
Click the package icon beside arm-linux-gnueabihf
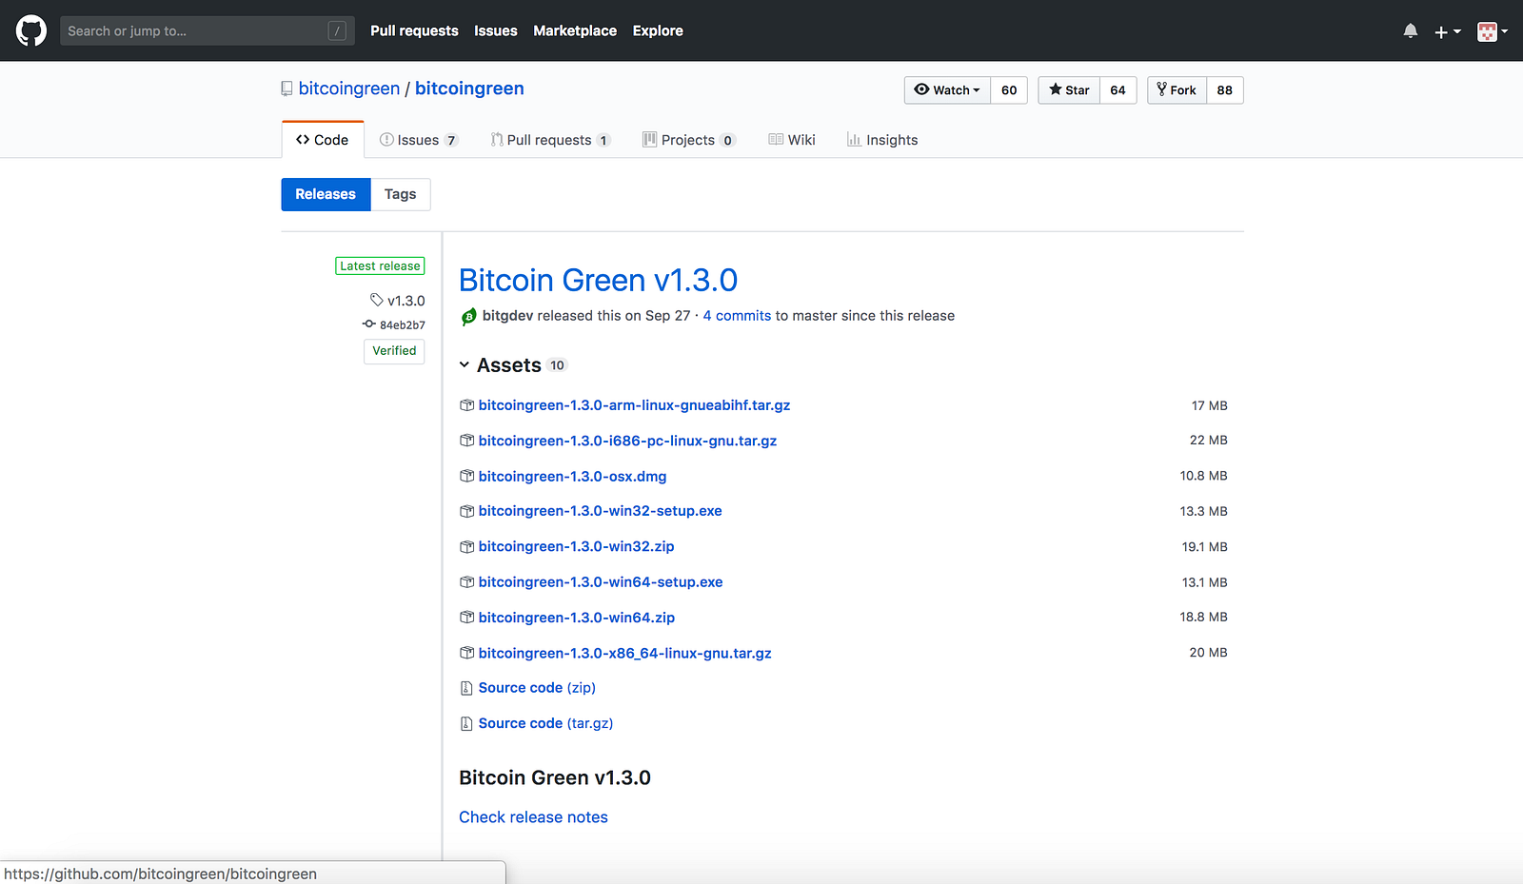(466, 405)
